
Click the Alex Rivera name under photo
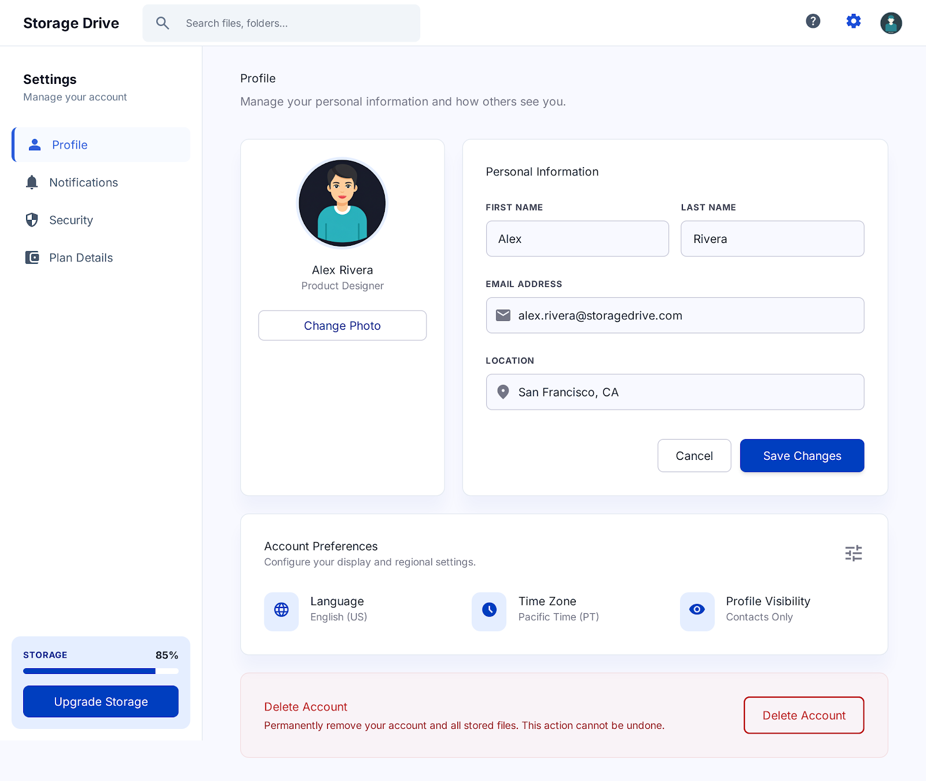point(343,270)
